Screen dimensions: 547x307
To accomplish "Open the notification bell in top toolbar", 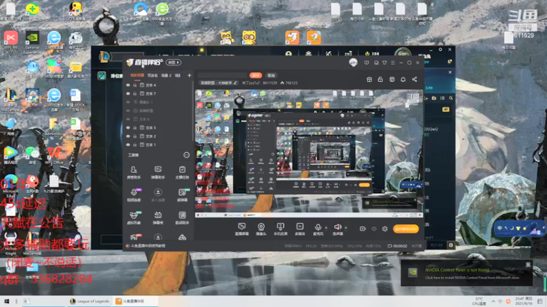I will coord(403,79).
